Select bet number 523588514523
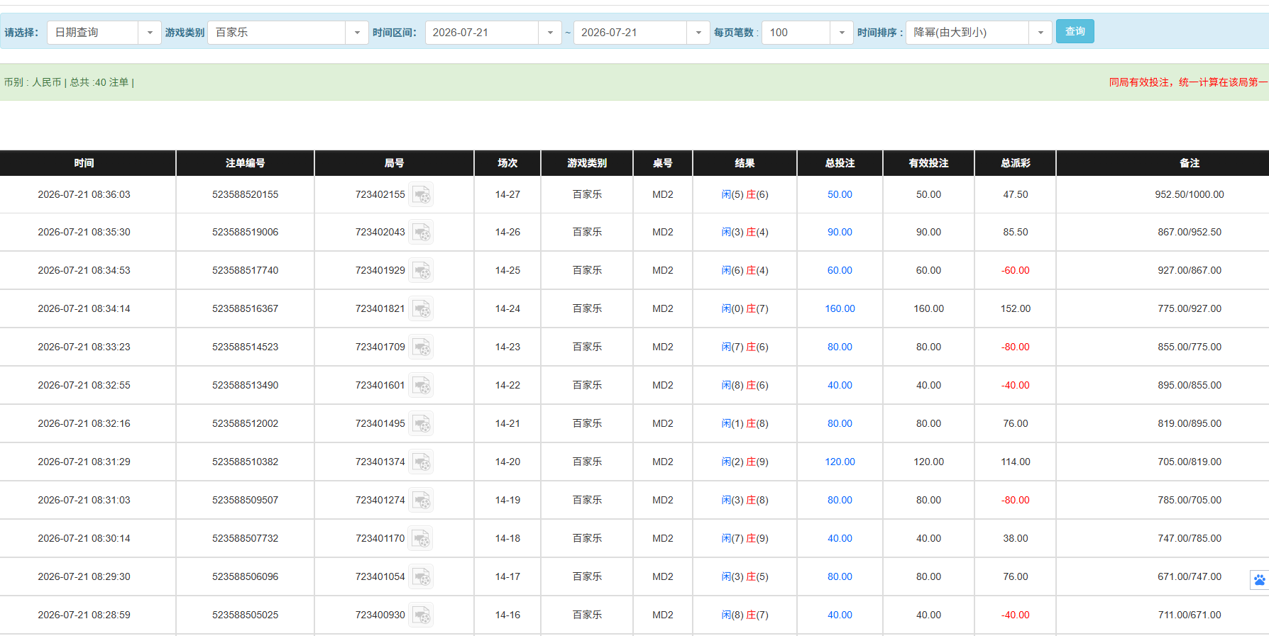Image resolution: width=1269 pixels, height=636 pixels. point(245,347)
